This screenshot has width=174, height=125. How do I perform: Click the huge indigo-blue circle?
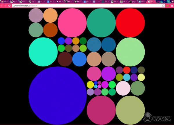58,96
